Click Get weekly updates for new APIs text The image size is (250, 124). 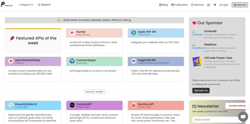click(210, 111)
